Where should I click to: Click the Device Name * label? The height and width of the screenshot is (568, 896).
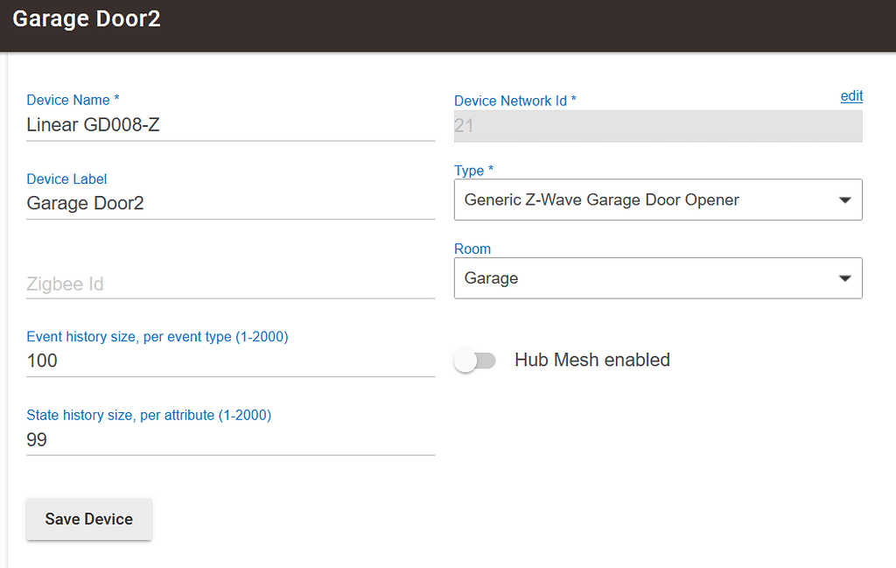[x=73, y=100]
